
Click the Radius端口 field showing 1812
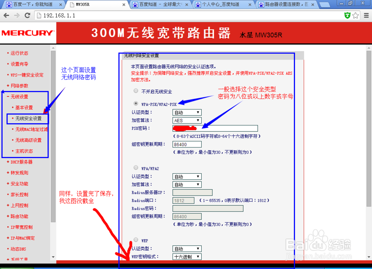(183, 200)
